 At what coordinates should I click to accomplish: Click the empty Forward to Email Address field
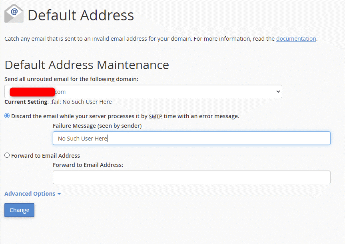click(x=191, y=177)
